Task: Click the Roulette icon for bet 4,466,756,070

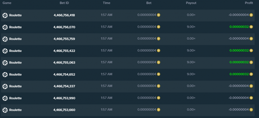Action: pyautogui.click(x=5, y=27)
